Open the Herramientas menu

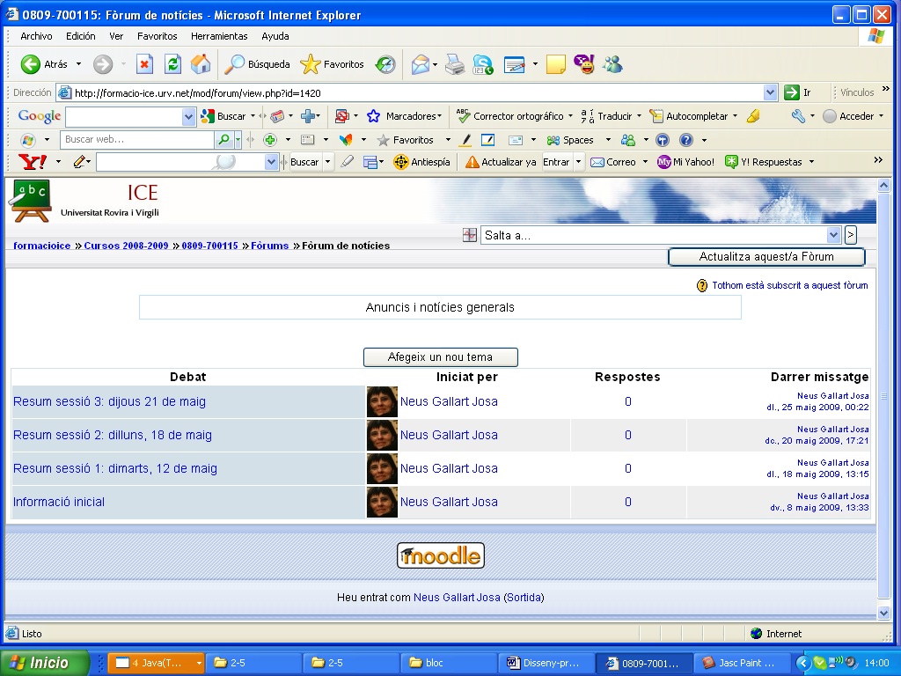[x=219, y=36]
